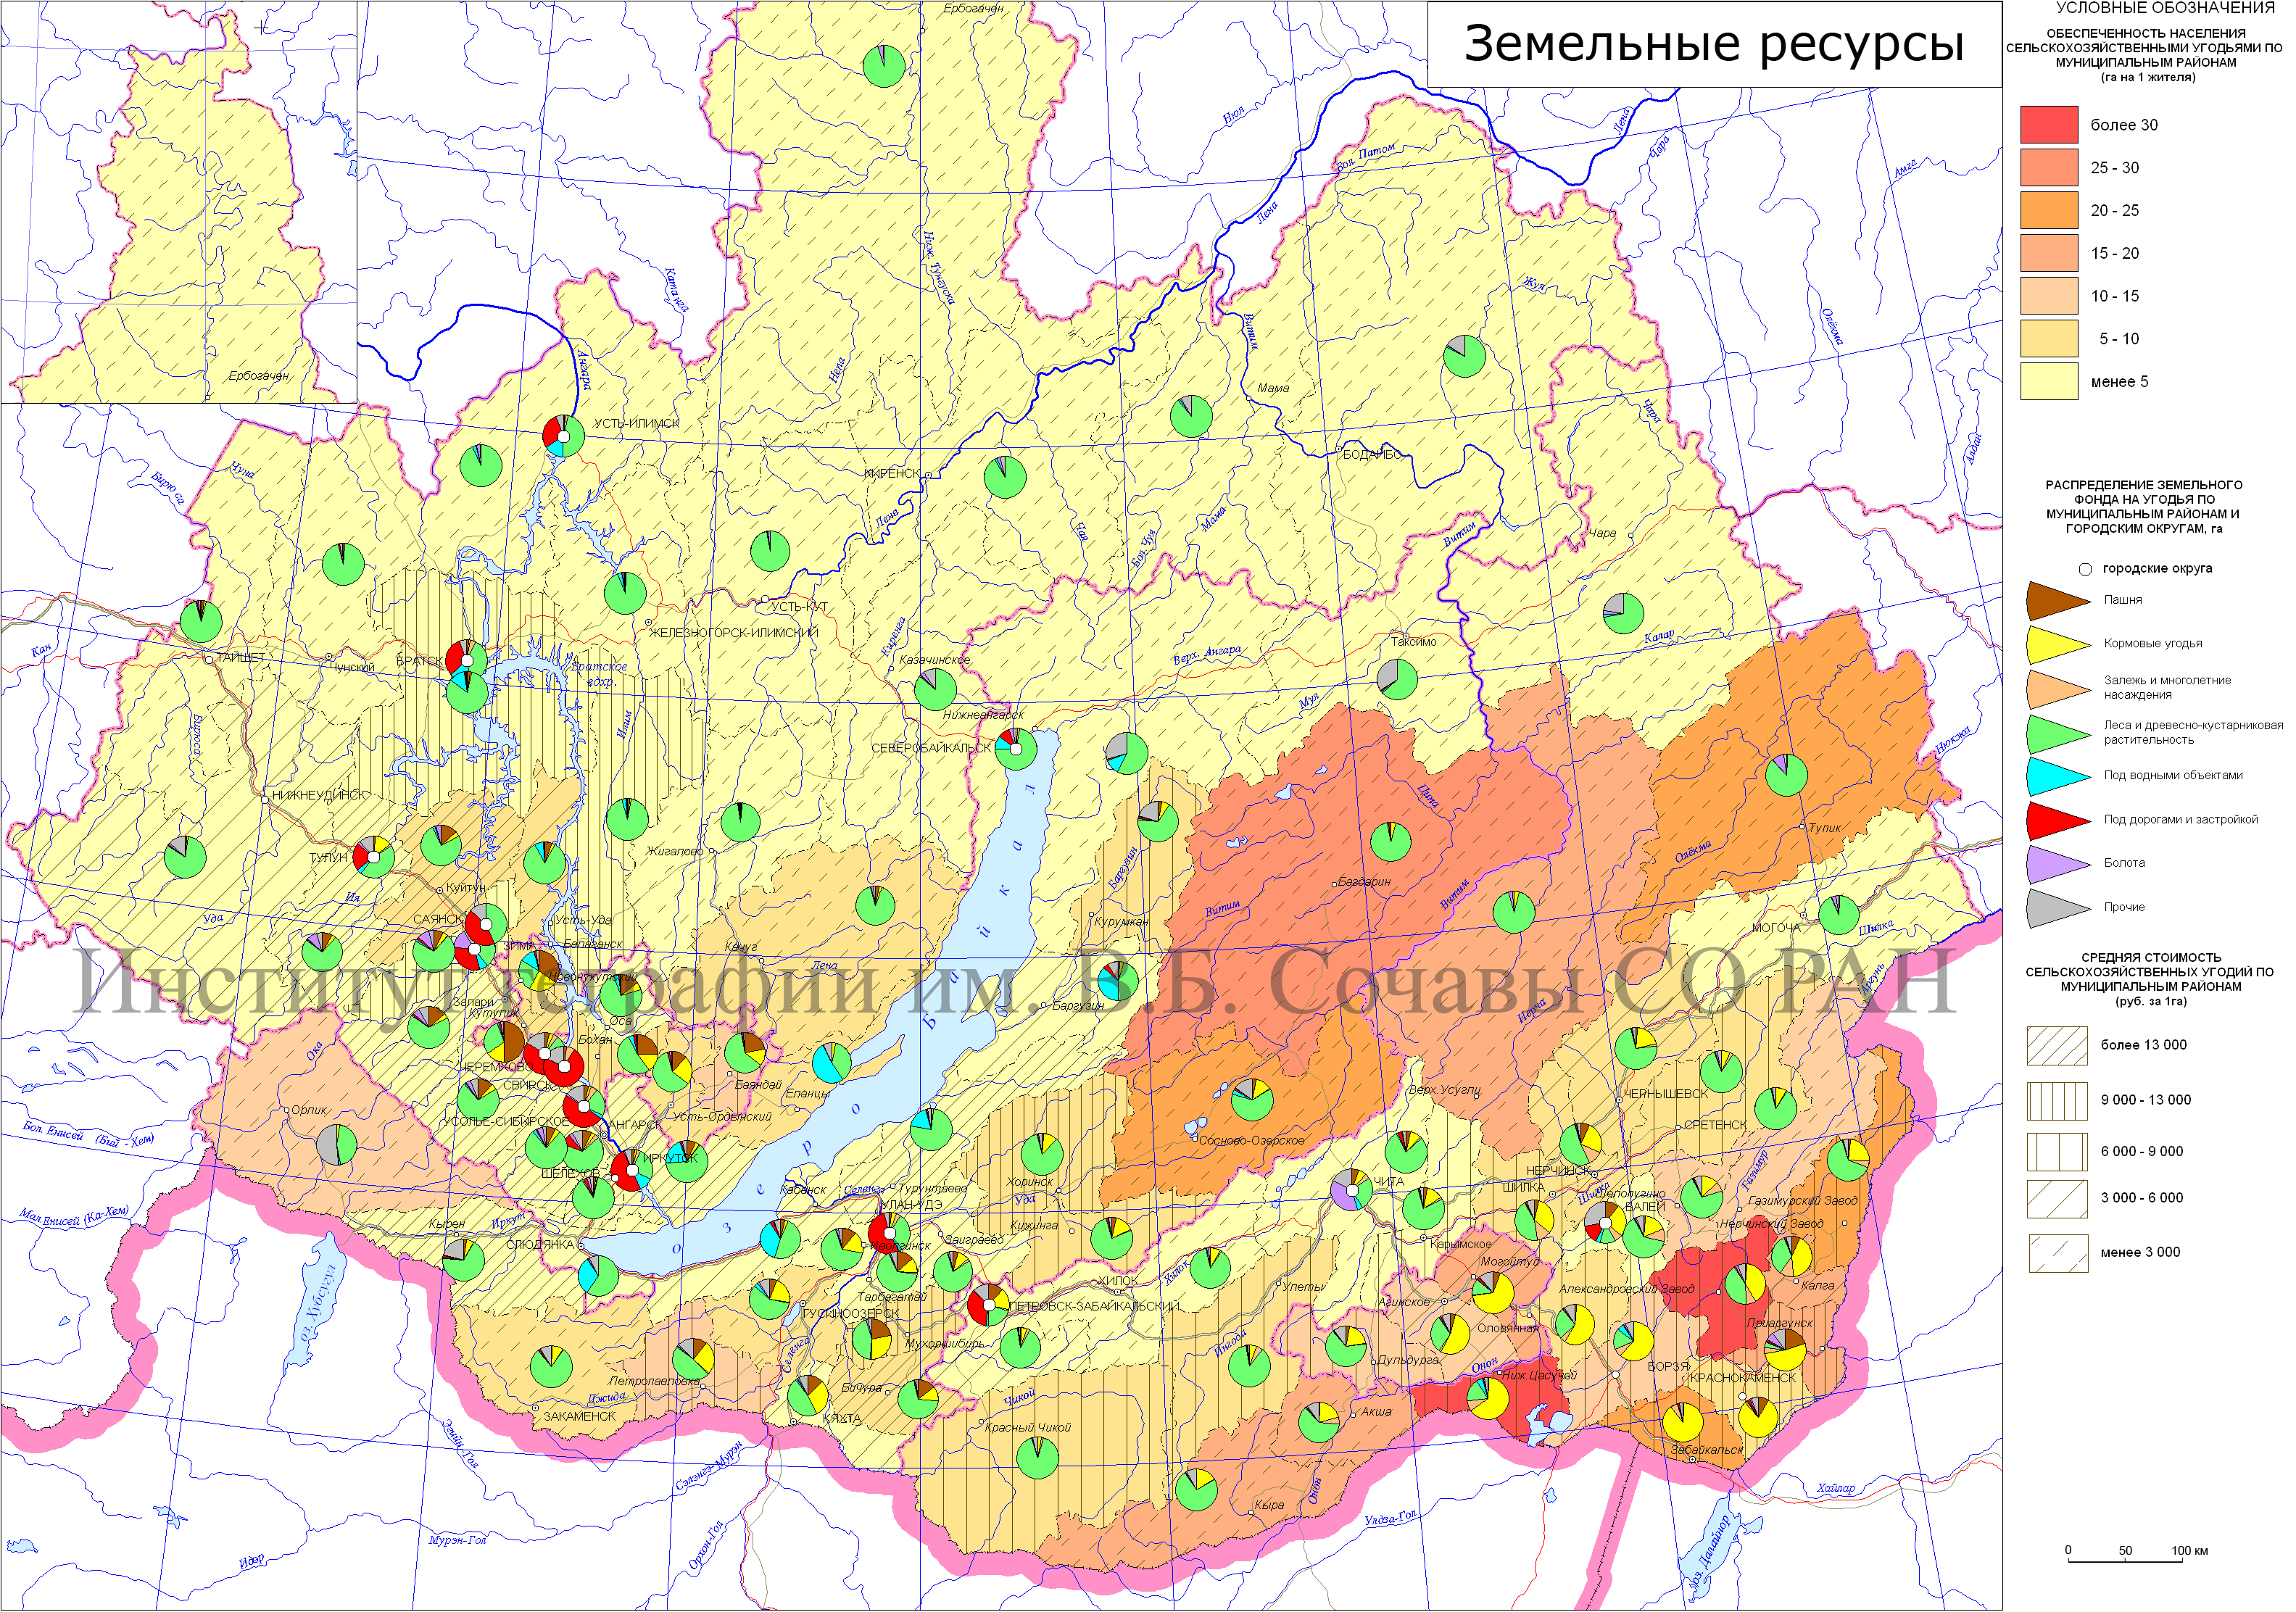Click the '20 - 25' orange legend swatch
Screen dimensions: 2296x1612
pyautogui.click(x=2049, y=211)
